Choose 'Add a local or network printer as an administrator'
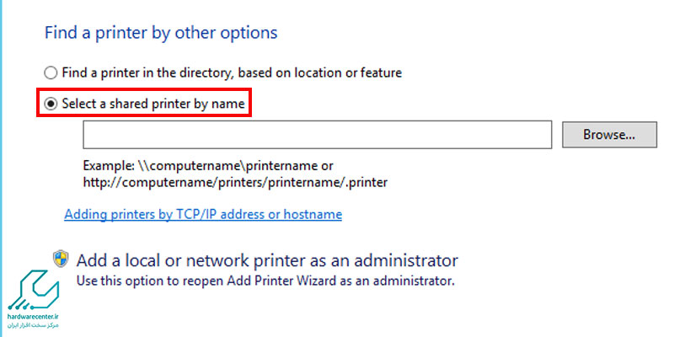The image size is (674, 337). [267, 260]
